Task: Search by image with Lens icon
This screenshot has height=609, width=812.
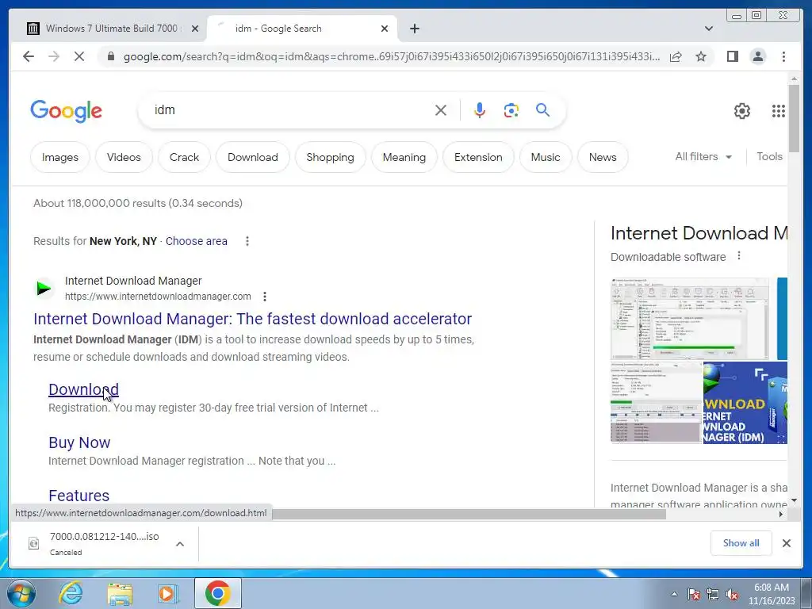Action: coord(511,110)
